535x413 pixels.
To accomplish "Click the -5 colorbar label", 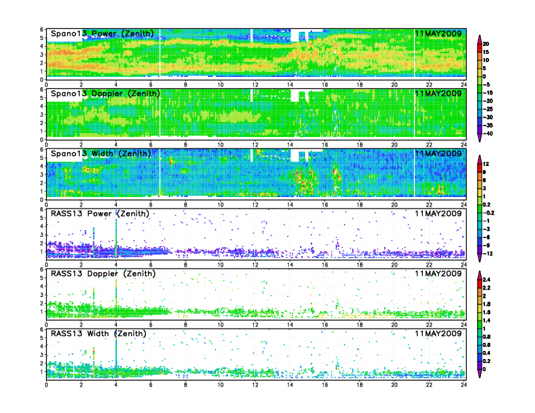I will tap(486, 84).
